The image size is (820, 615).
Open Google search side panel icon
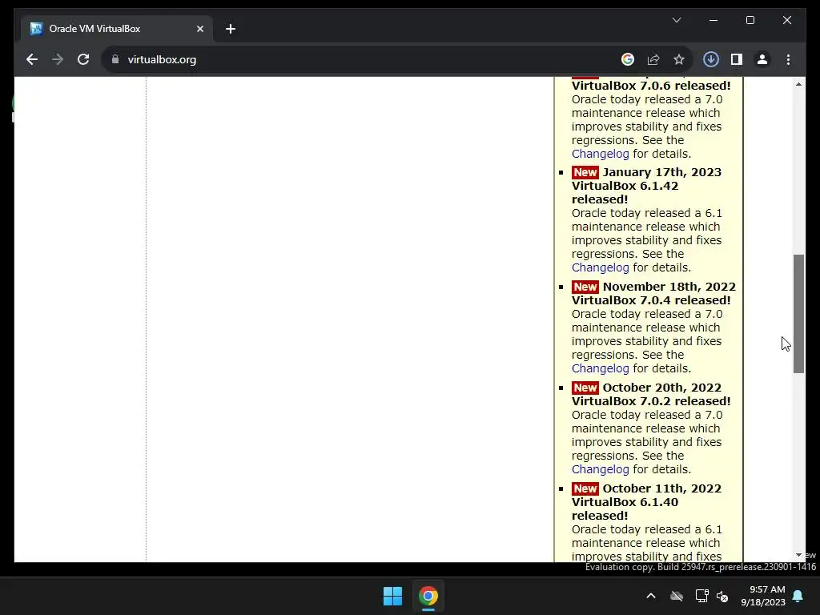coord(628,59)
